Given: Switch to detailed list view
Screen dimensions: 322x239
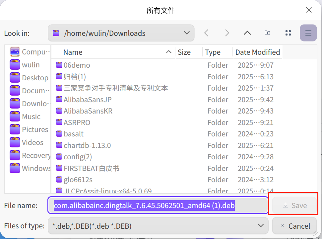Looking at the screenshot, I should click(x=308, y=33).
